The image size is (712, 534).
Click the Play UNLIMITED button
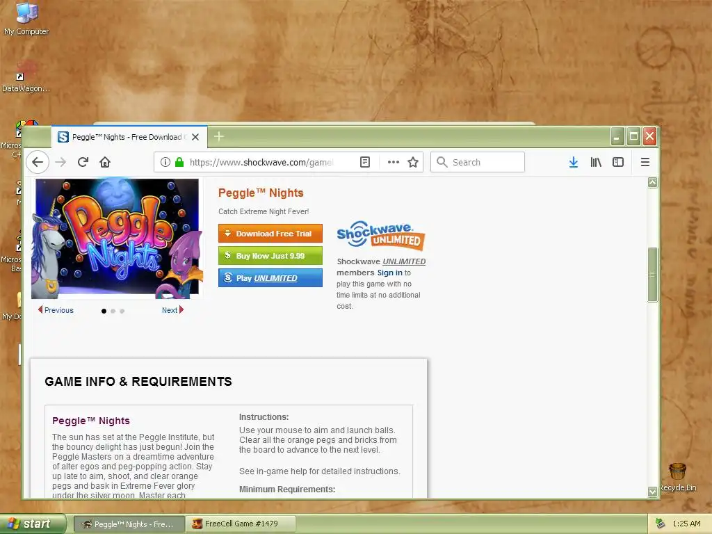coord(270,278)
